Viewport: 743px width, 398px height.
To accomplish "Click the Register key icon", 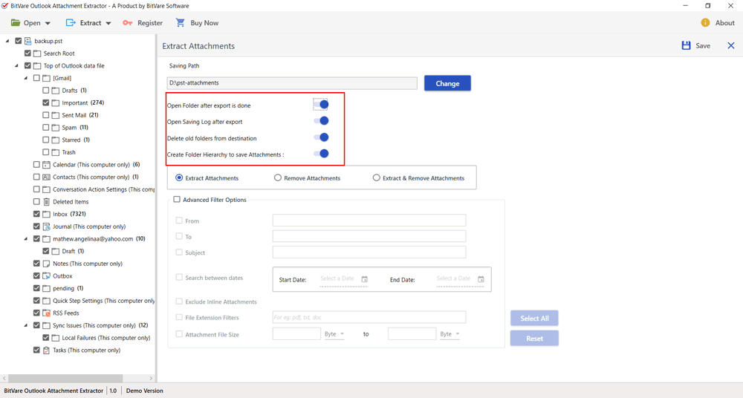I will tap(128, 23).
